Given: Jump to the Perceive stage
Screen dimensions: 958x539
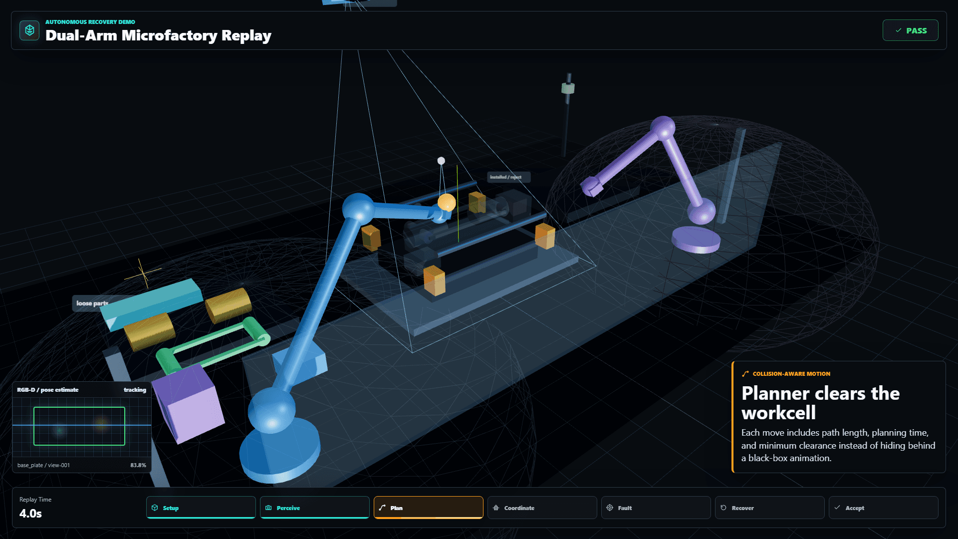Looking at the screenshot, I should (315, 508).
